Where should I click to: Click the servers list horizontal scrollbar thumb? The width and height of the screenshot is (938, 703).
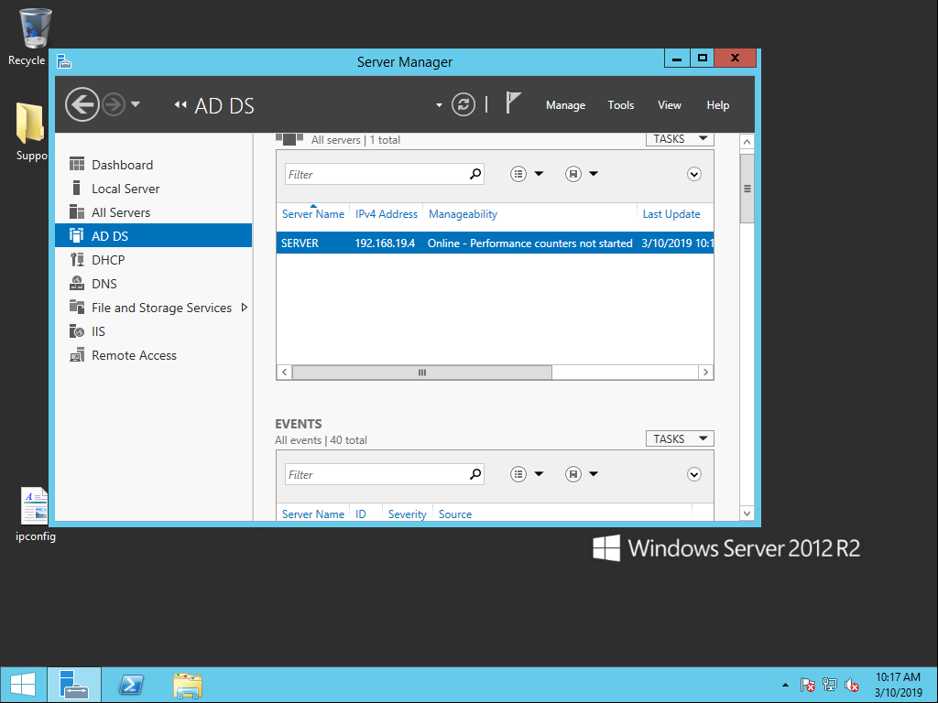421,373
